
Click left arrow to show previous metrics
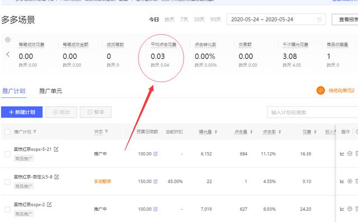point(8,54)
